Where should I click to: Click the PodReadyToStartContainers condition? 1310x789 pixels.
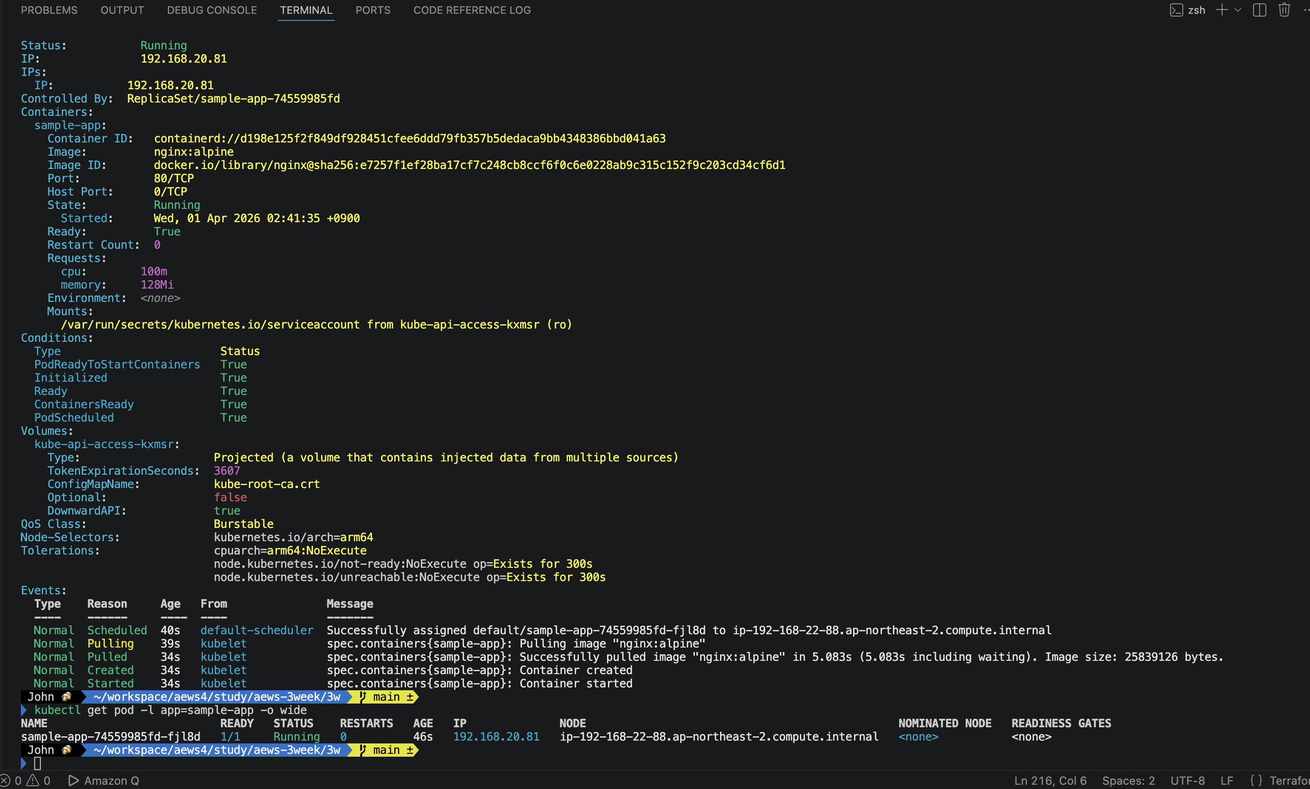tap(117, 365)
